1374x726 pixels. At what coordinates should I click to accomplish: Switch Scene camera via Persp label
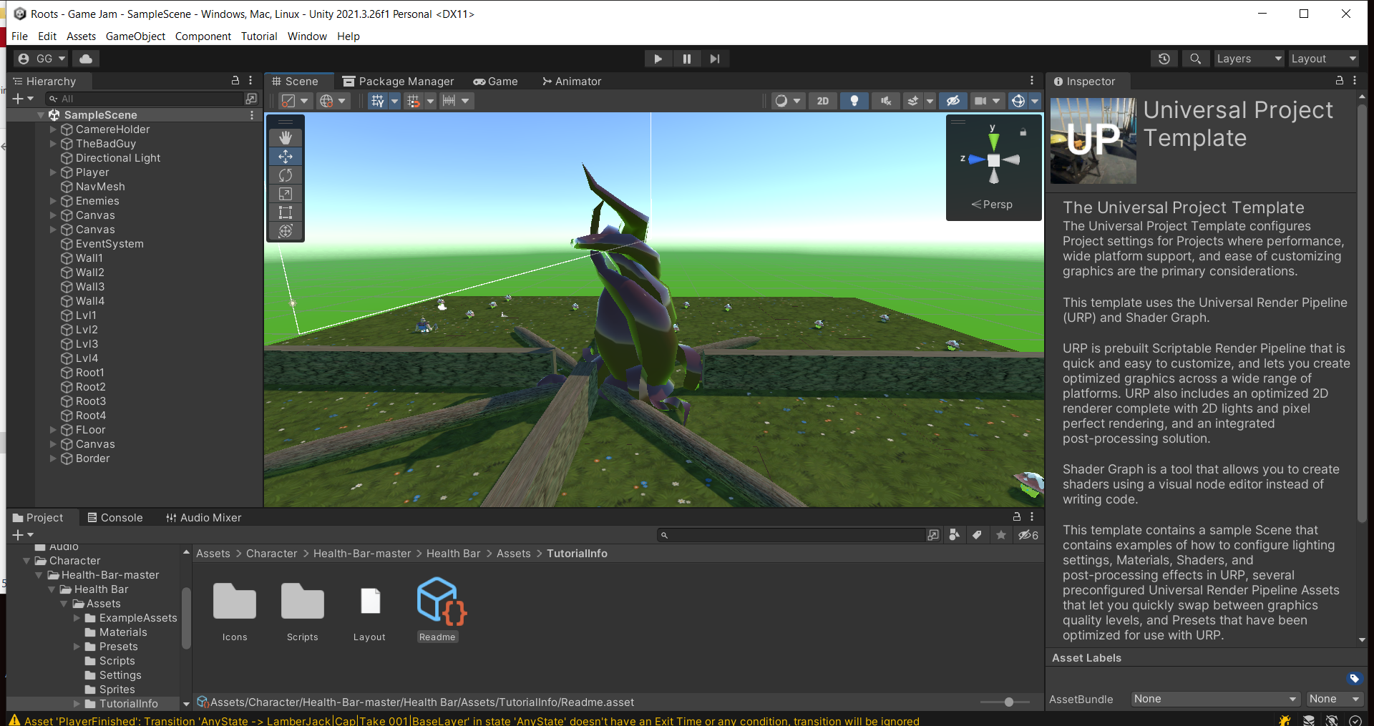tap(992, 205)
